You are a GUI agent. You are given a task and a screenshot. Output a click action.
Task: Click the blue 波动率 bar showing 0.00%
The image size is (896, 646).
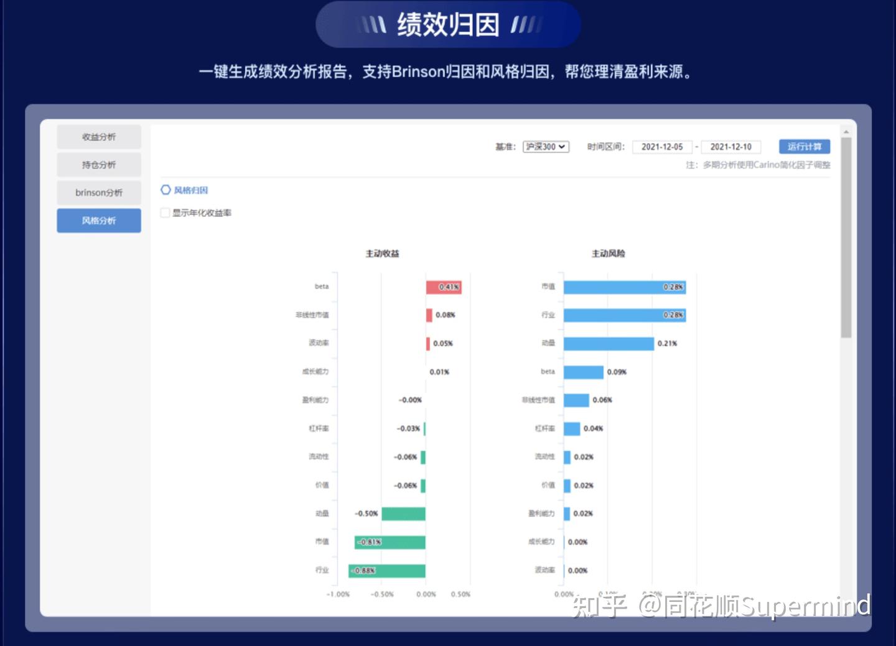[x=563, y=570]
